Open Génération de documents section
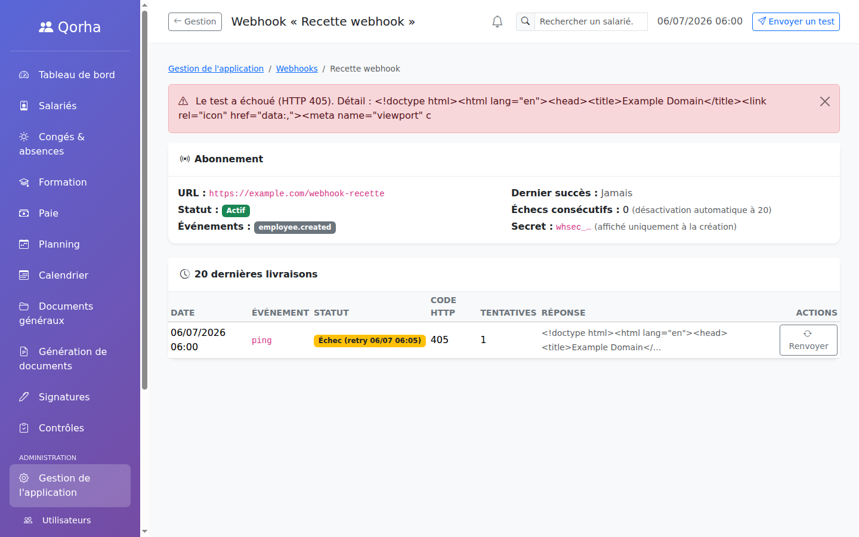The image size is (859, 537). [x=70, y=359]
